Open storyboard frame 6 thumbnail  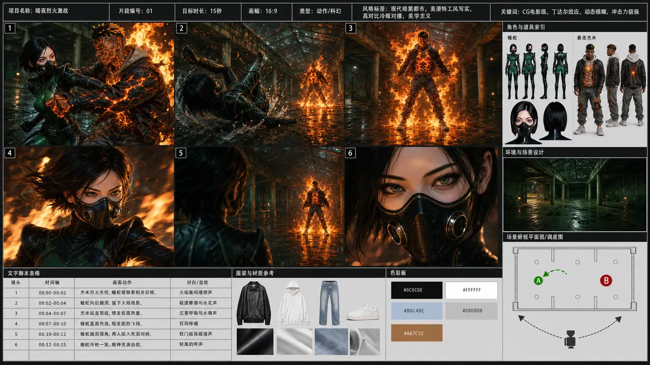coord(423,207)
